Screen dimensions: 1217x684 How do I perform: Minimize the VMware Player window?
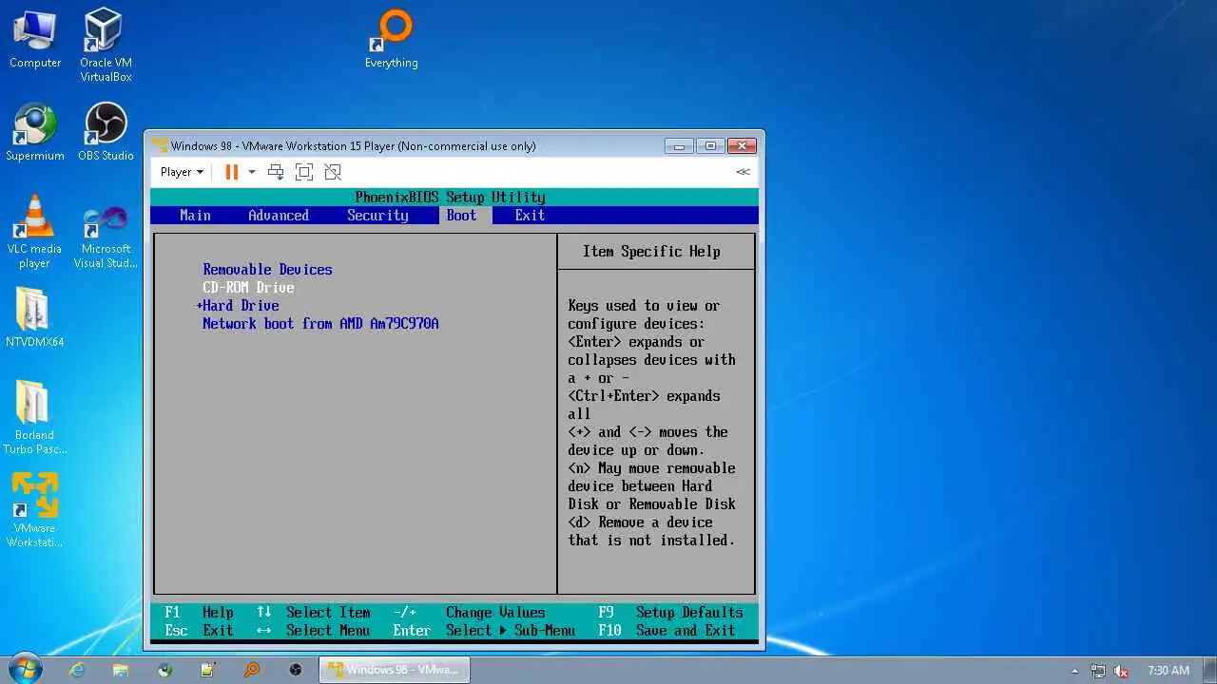[x=679, y=146]
